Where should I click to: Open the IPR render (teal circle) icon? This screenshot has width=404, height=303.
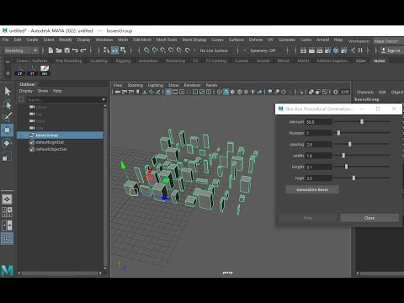[x=336, y=50]
